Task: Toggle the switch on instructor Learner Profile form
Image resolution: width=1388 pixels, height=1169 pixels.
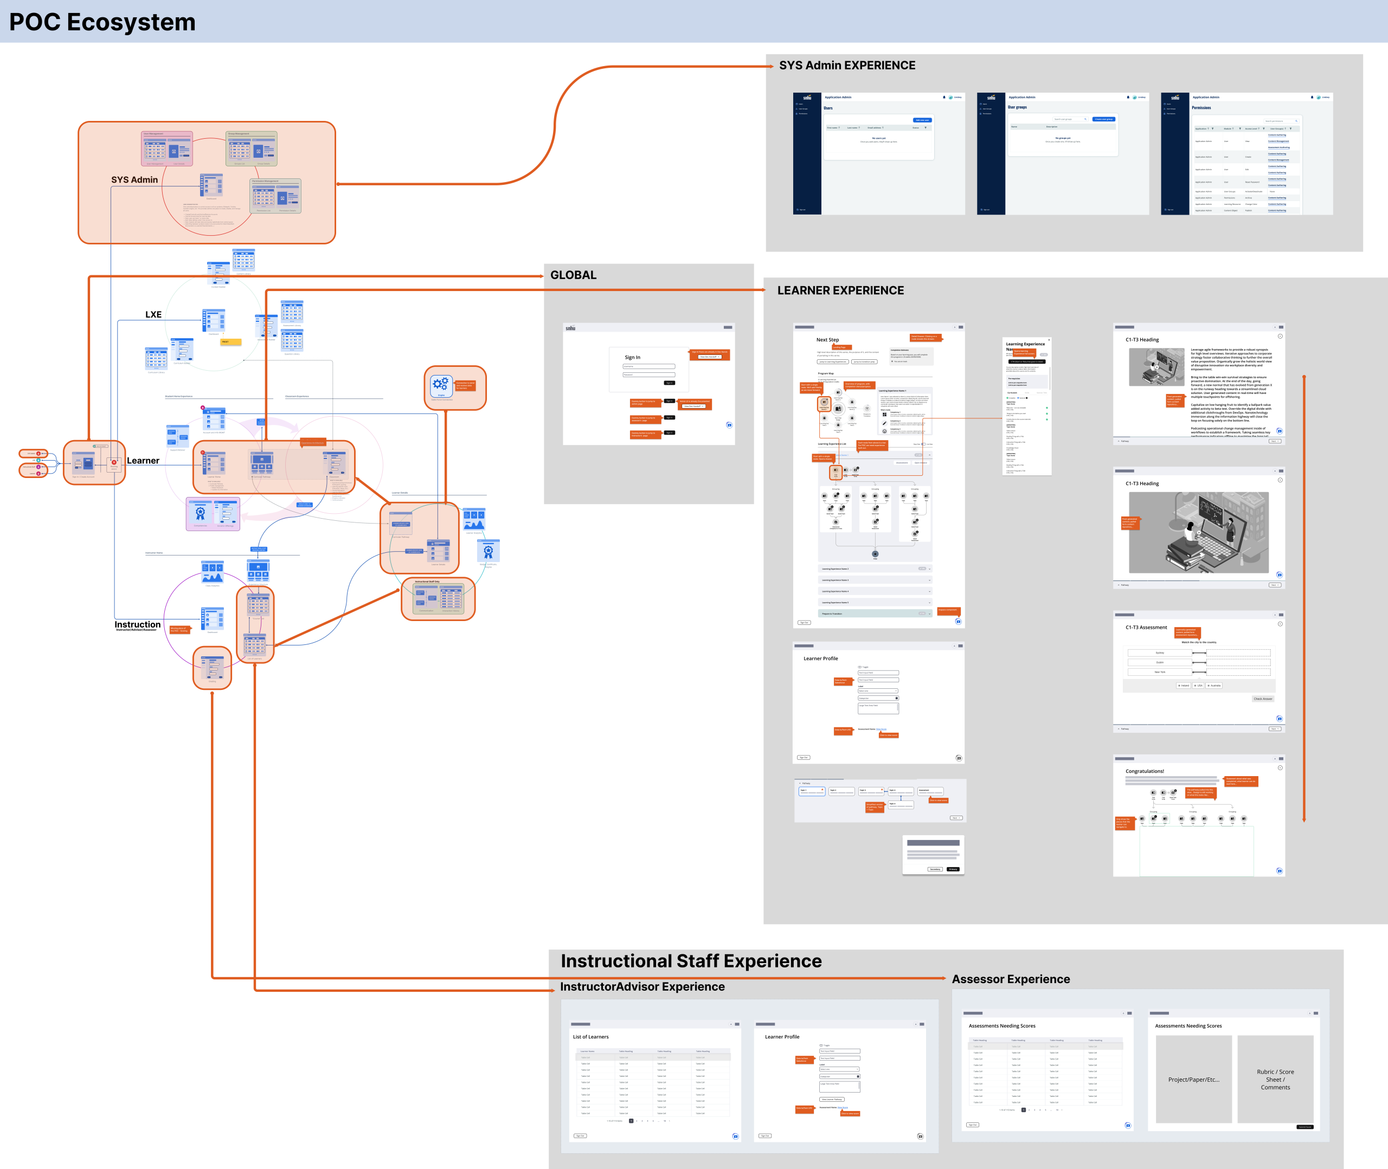Action: point(821,1046)
